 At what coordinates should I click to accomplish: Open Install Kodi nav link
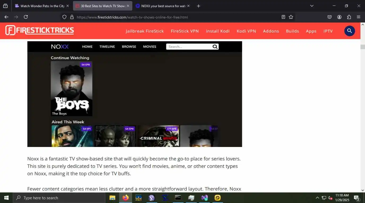point(218,31)
